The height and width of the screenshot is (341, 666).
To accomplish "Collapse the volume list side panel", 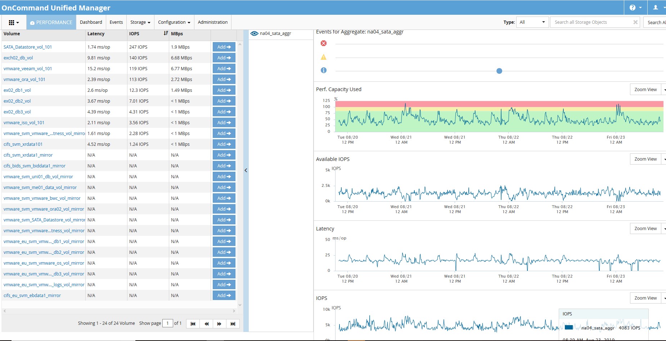I will [246, 170].
